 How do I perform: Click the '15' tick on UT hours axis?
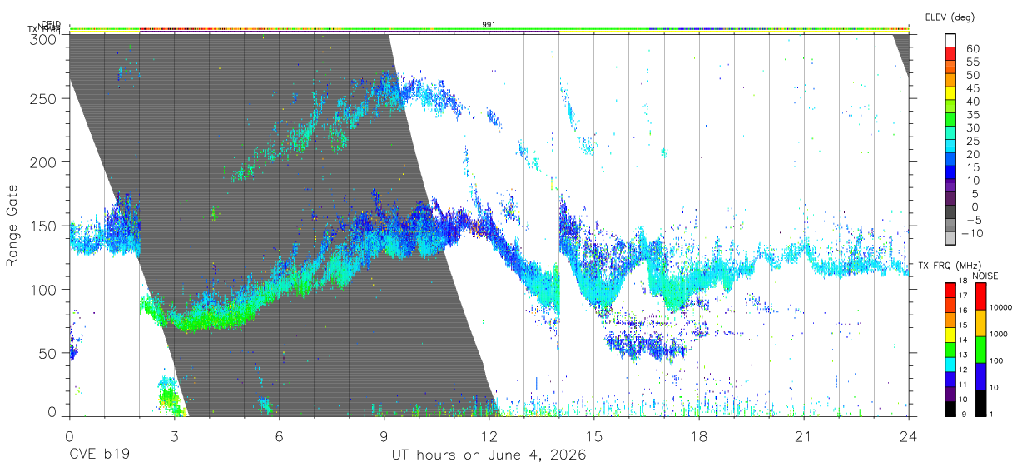tap(594, 436)
